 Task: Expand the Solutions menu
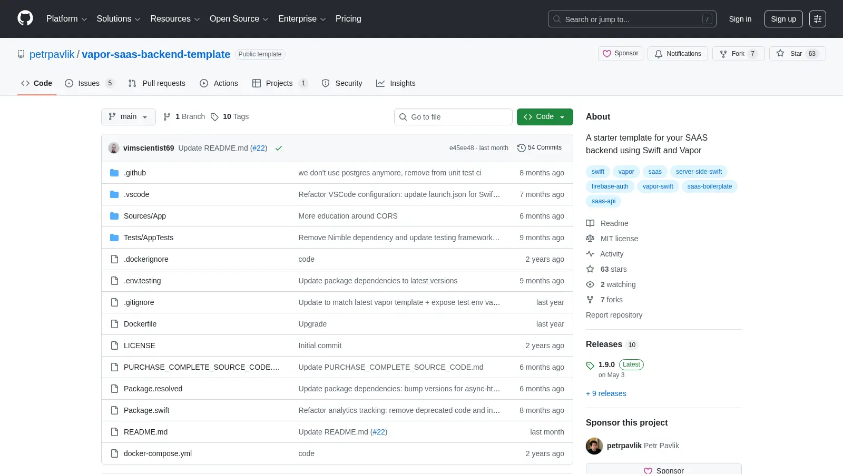click(x=119, y=19)
